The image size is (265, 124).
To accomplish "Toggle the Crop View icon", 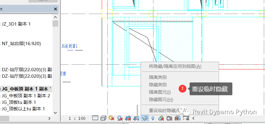I will pyautogui.click(x=128, y=118).
